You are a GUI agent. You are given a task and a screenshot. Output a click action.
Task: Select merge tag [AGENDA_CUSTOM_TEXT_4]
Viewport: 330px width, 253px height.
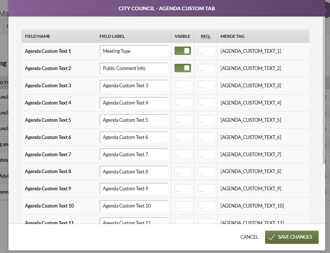click(x=251, y=103)
